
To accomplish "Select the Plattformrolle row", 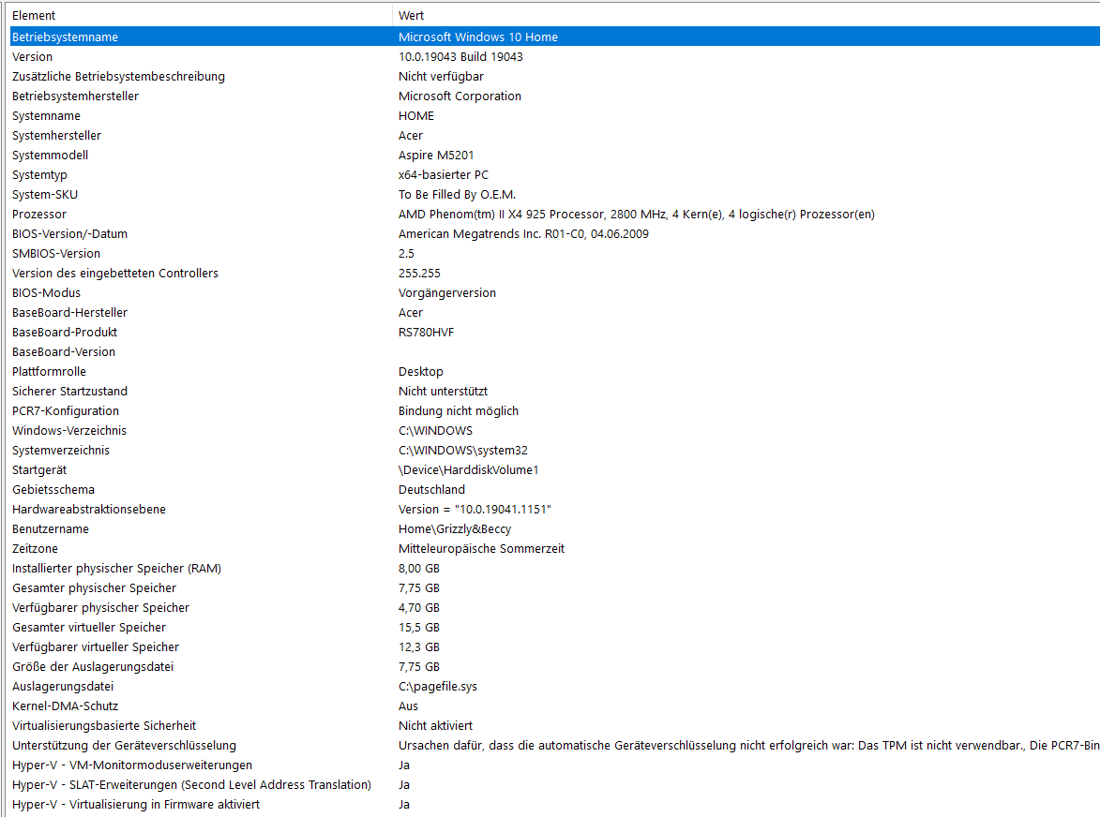I will (x=555, y=371).
